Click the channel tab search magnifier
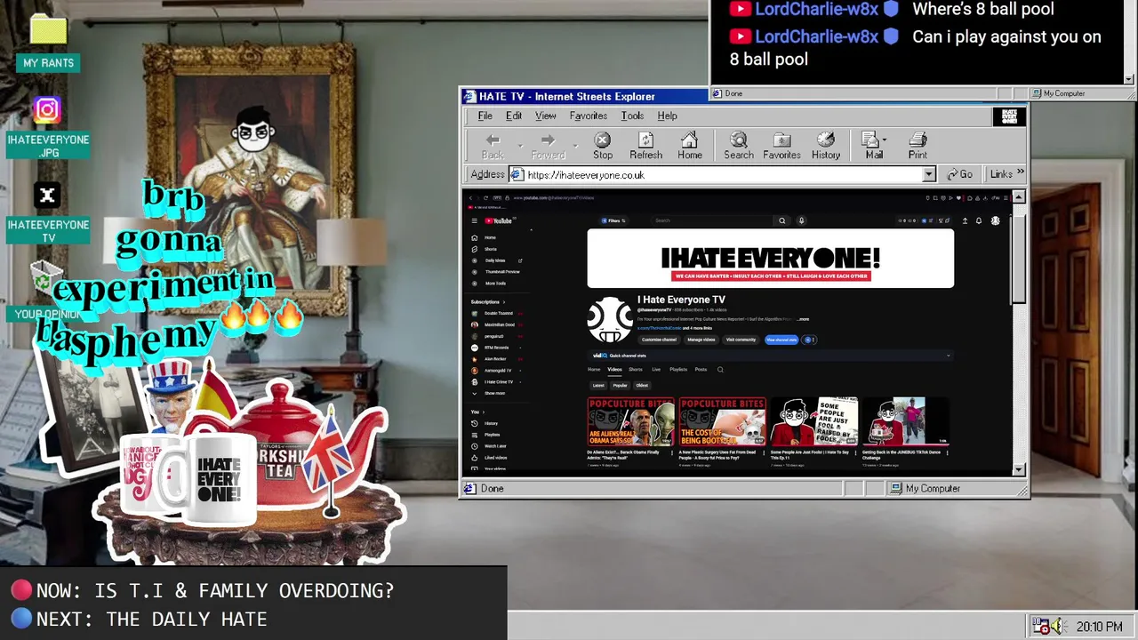The width and height of the screenshot is (1138, 640). coord(720,369)
